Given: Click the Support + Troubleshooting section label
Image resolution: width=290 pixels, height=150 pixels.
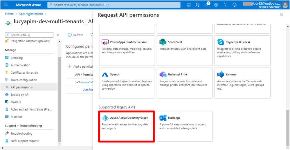Looking at the screenshot, I should tap(24, 126).
